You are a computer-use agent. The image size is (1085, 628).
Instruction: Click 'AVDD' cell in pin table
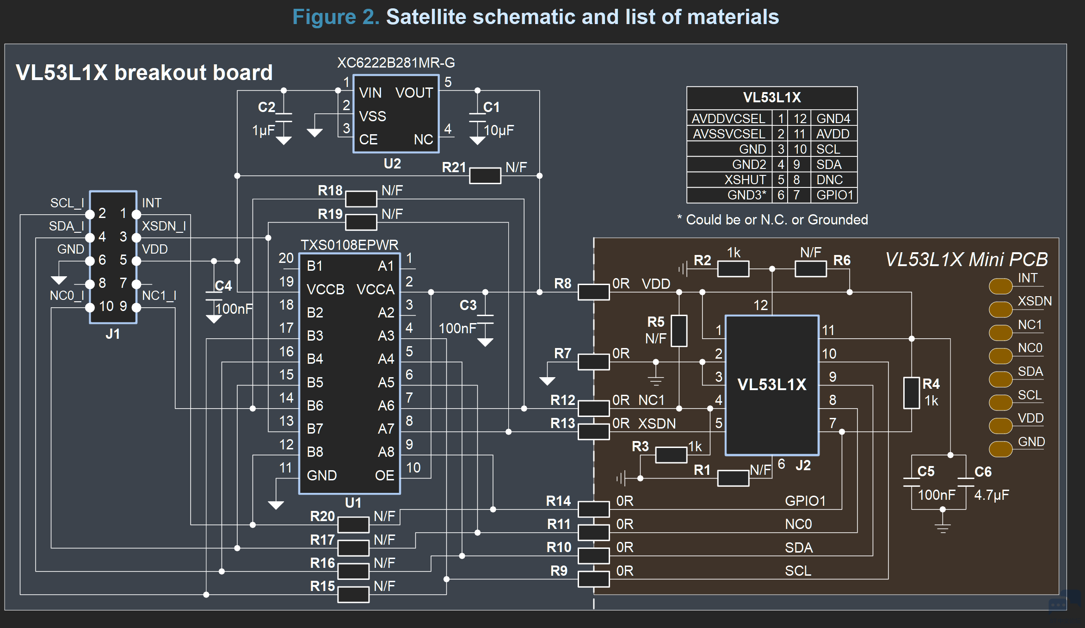click(833, 134)
